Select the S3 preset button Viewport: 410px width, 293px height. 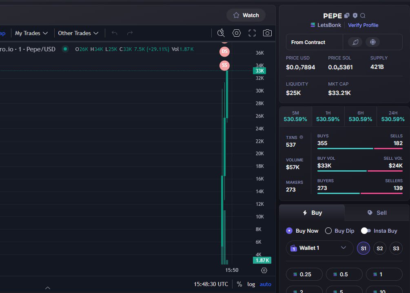click(396, 248)
